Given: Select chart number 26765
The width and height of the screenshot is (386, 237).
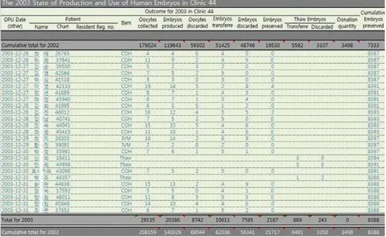Looking at the screenshot, I should point(62,53).
